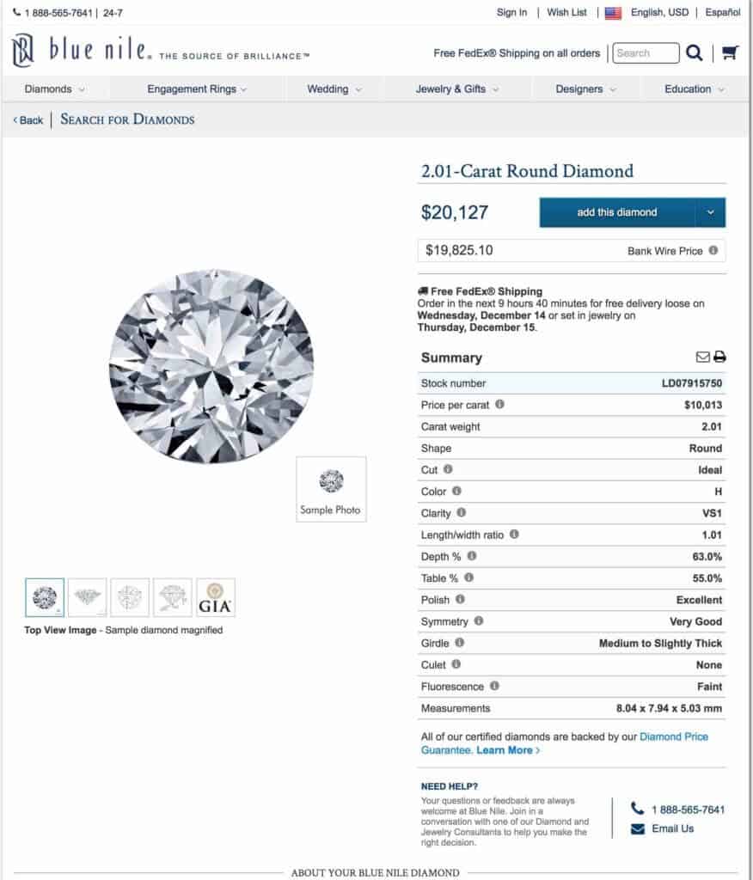The image size is (753, 880).
Task: Click the Price per carat info icon
Action: click(499, 404)
